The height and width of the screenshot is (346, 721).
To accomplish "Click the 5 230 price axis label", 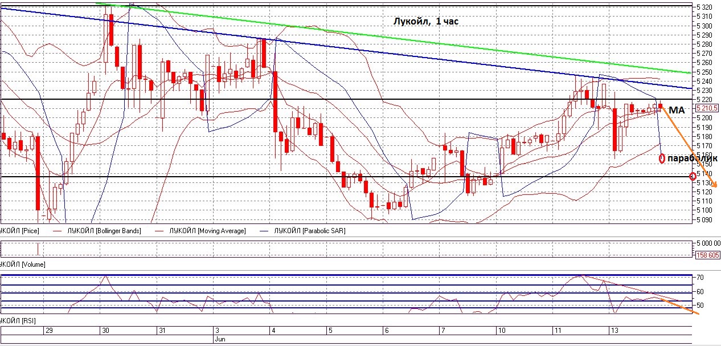I will pyautogui.click(x=704, y=90).
